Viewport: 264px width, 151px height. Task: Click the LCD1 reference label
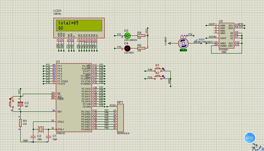pos(57,11)
